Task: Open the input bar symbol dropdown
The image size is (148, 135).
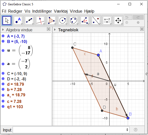Action: coord(127,130)
